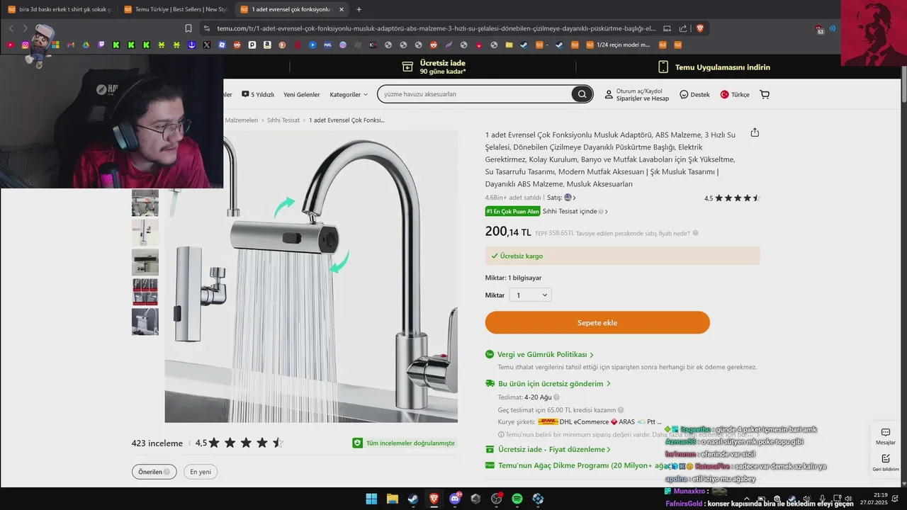Open the 5 Yıldızlı menu item
Image resolution: width=907 pixels, height=510 pixels.
pyautogui.click(x=258, y=94)
